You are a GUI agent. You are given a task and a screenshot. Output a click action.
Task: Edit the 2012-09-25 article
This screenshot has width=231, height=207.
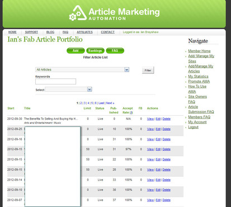click(x=158, y=129)
